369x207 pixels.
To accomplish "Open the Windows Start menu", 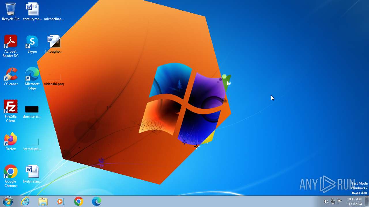I will click(x=8, y=201).
